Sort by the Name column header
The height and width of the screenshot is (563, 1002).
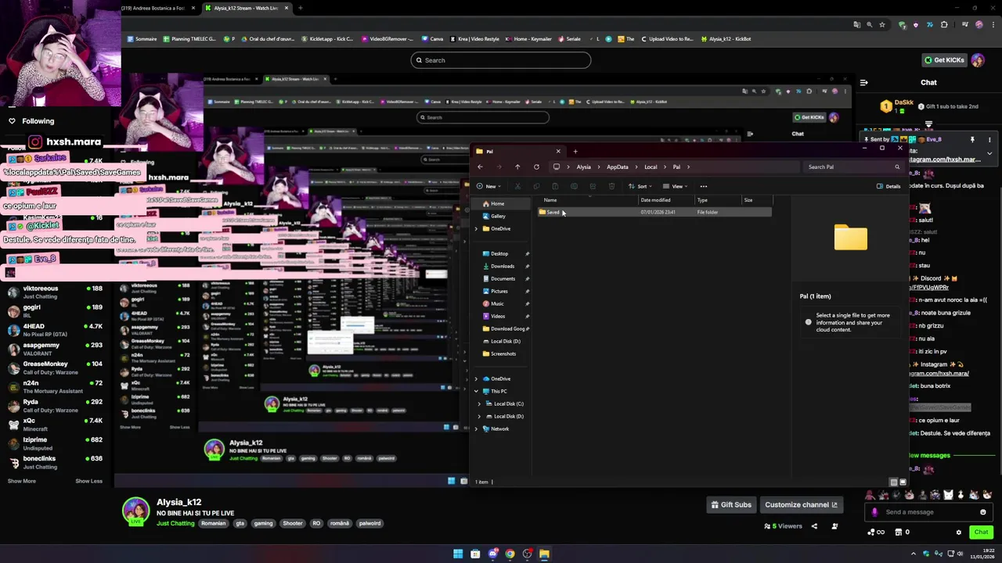(x=550, y=200)
